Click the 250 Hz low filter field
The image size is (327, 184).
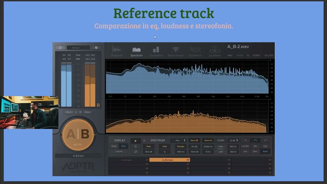[x=233, y=152]
